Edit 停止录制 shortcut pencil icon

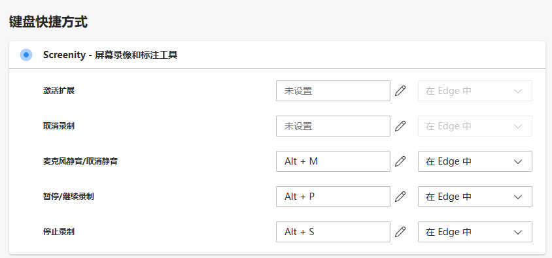pos(400,232)
